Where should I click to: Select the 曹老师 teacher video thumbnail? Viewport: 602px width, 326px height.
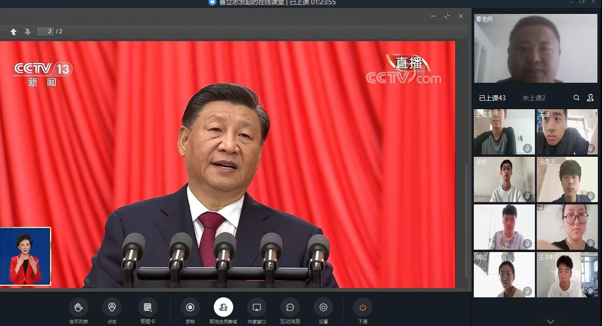click(x=535, y=49)
